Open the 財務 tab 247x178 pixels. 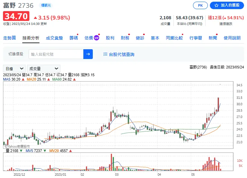pyautogui.click(x=125, y=38)
